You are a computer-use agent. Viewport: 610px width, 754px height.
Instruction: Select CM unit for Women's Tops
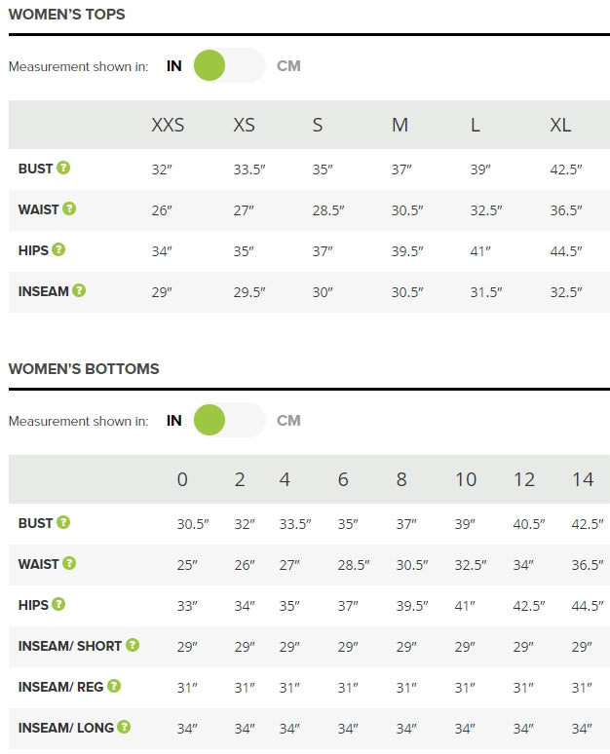[x=288, y=66]
